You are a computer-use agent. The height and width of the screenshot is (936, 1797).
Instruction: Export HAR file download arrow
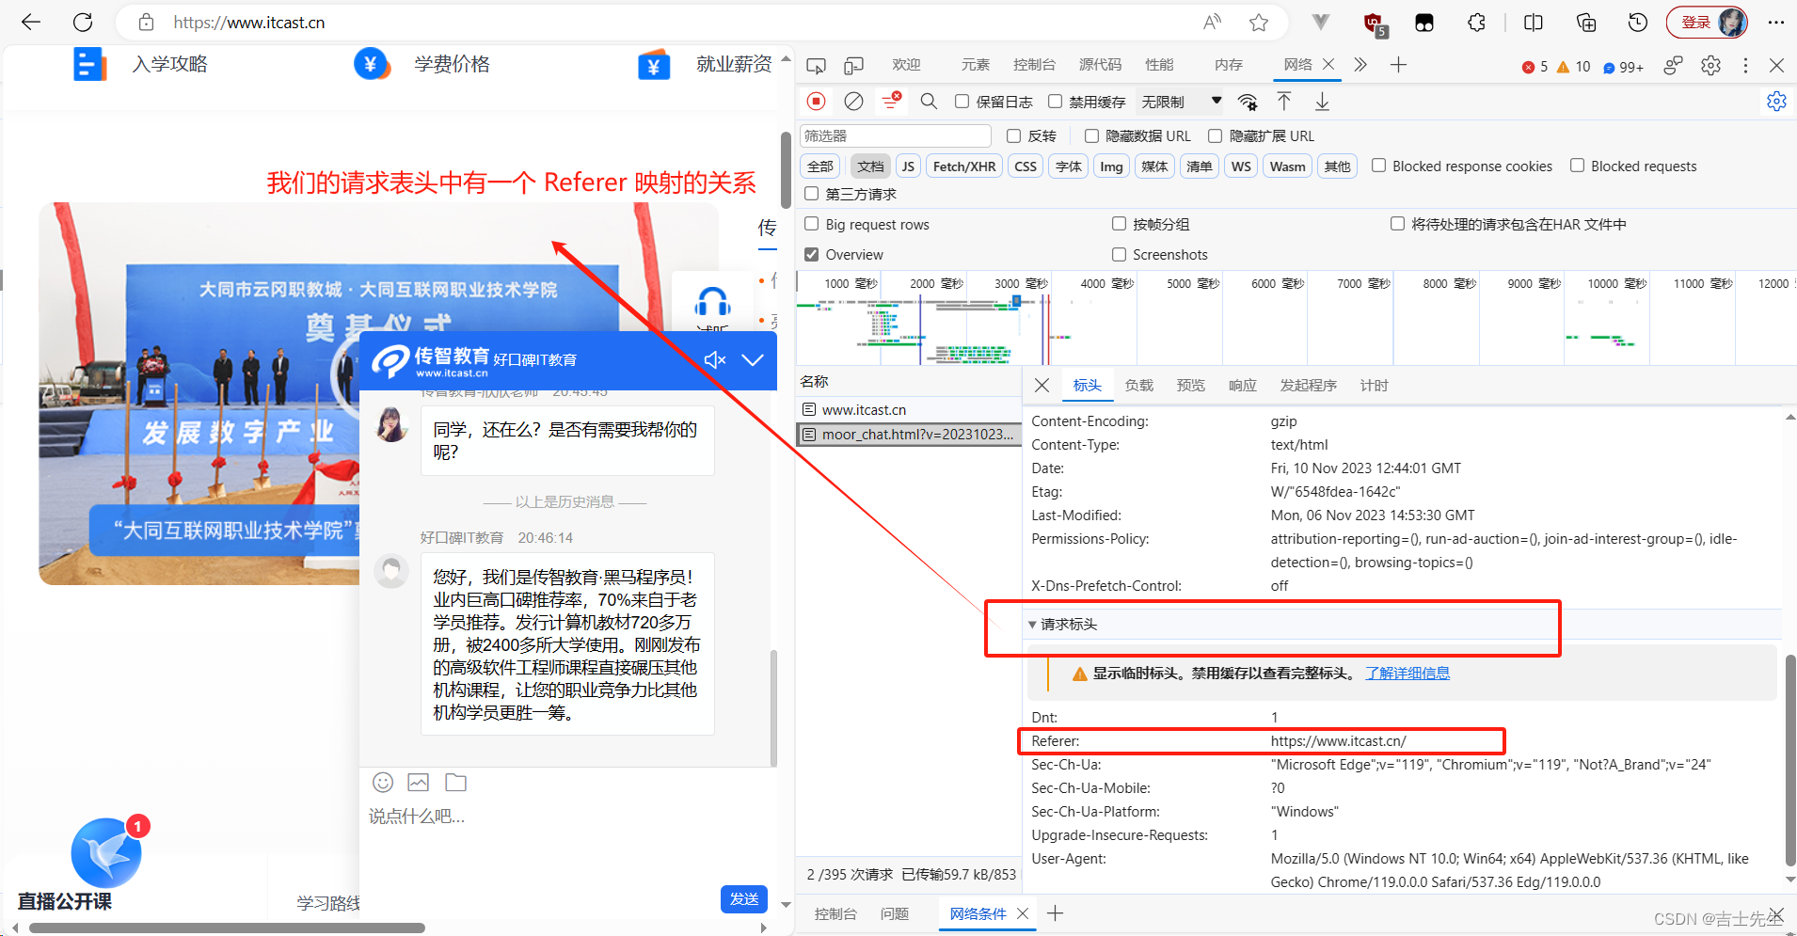pyautogui.click(x=1322, y=101)
